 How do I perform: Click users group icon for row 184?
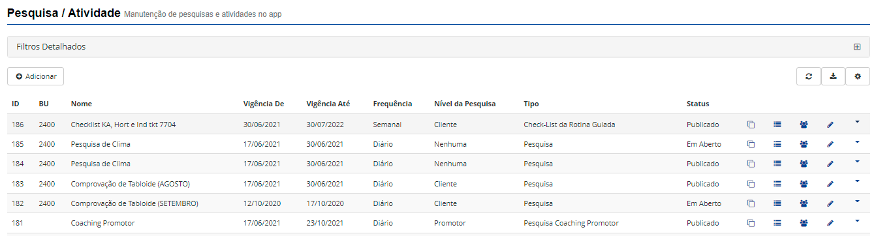tap(804, 164)
